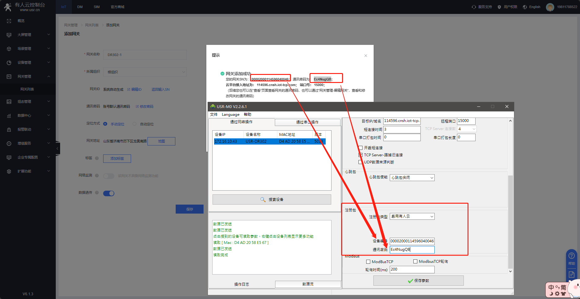Click the 数据中心 chart icon
The height and width of the screenshot is (299, 580).
tap(9, 116)
